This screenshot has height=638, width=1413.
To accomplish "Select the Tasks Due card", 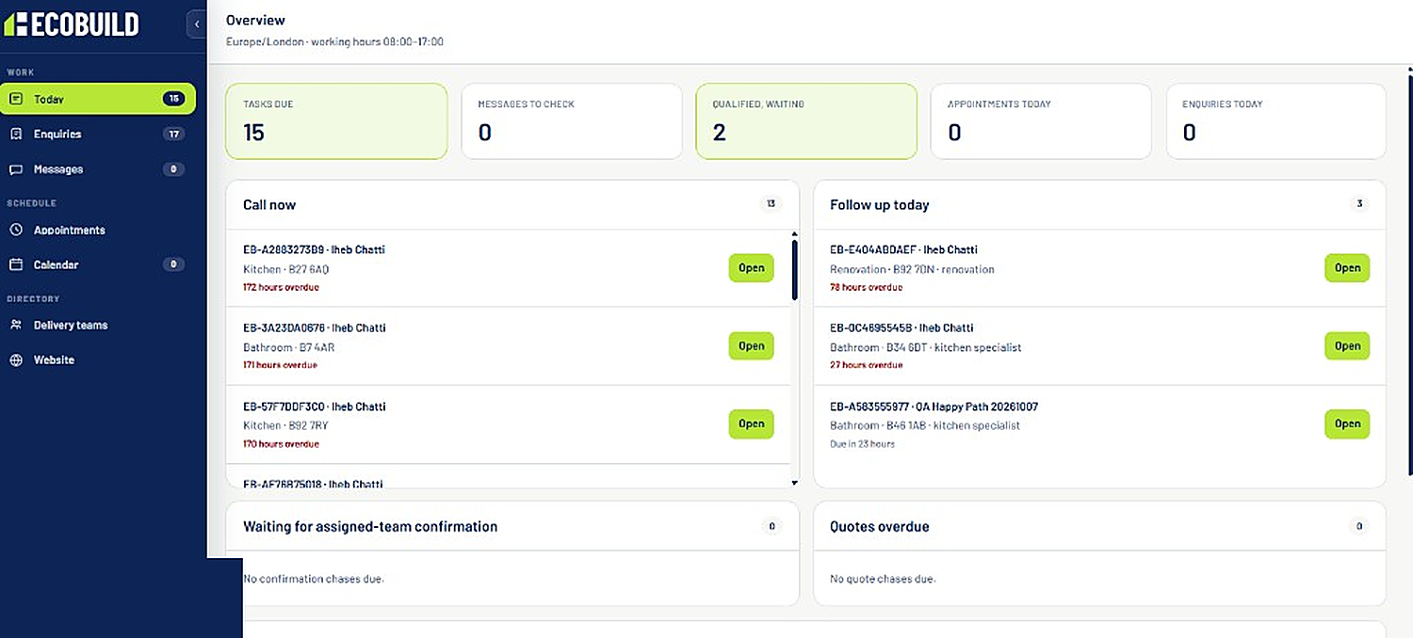I will [336, 120].
